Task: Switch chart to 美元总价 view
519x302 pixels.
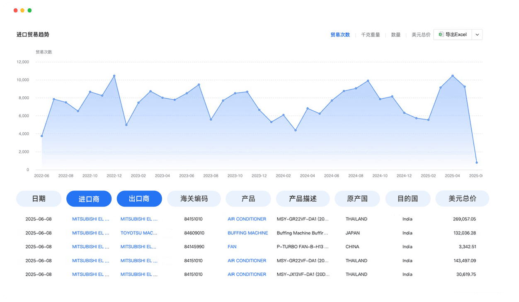Action: pos(421,34)
